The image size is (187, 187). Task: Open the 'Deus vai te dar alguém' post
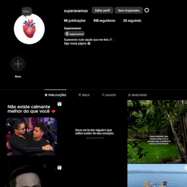click(x=95, y=131)
